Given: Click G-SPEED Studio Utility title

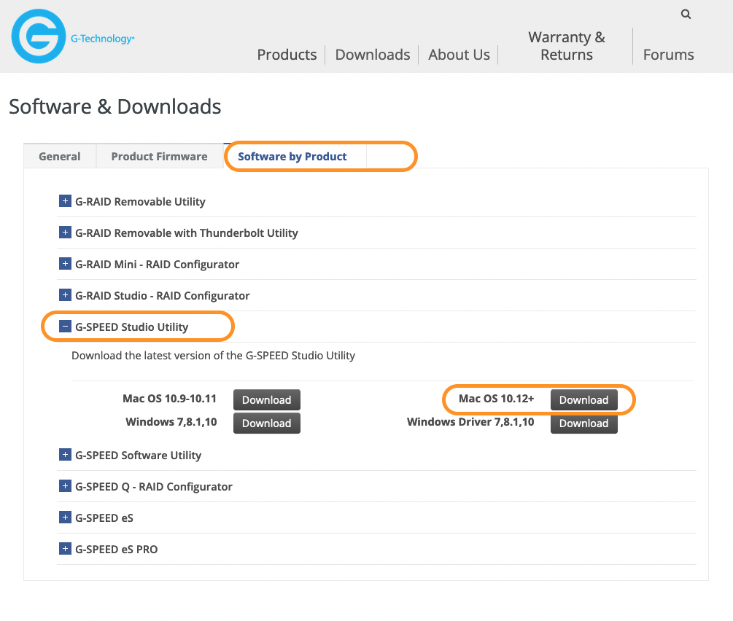Looking at the screenshot, I should click(132, 327).
